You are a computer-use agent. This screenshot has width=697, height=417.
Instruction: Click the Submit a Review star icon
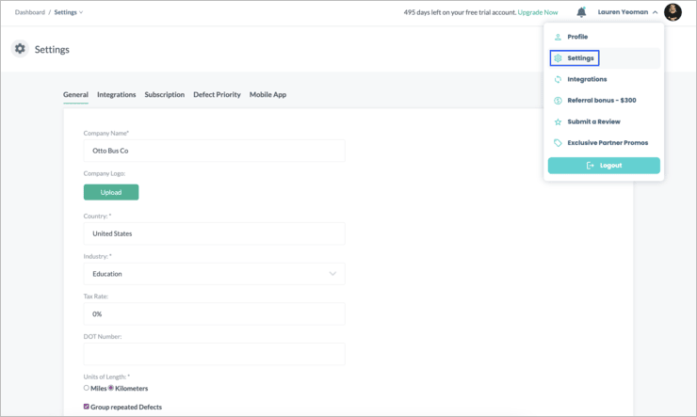pos(558,122)
